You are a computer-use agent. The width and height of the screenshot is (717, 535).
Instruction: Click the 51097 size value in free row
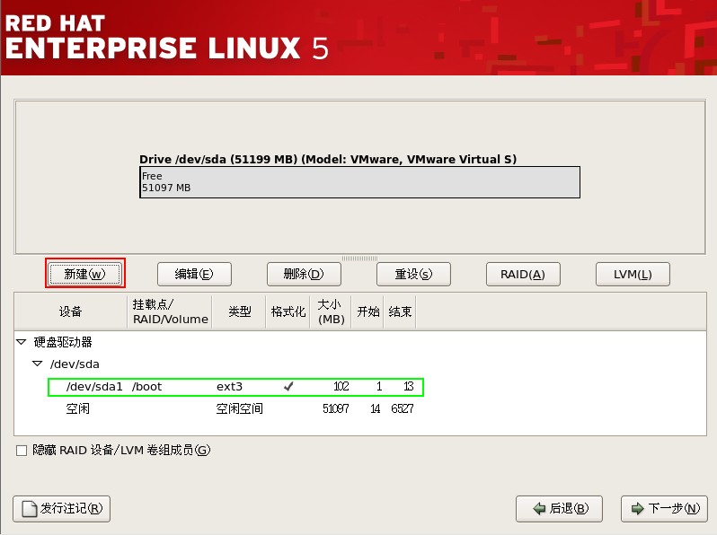(x=336, y=408)
